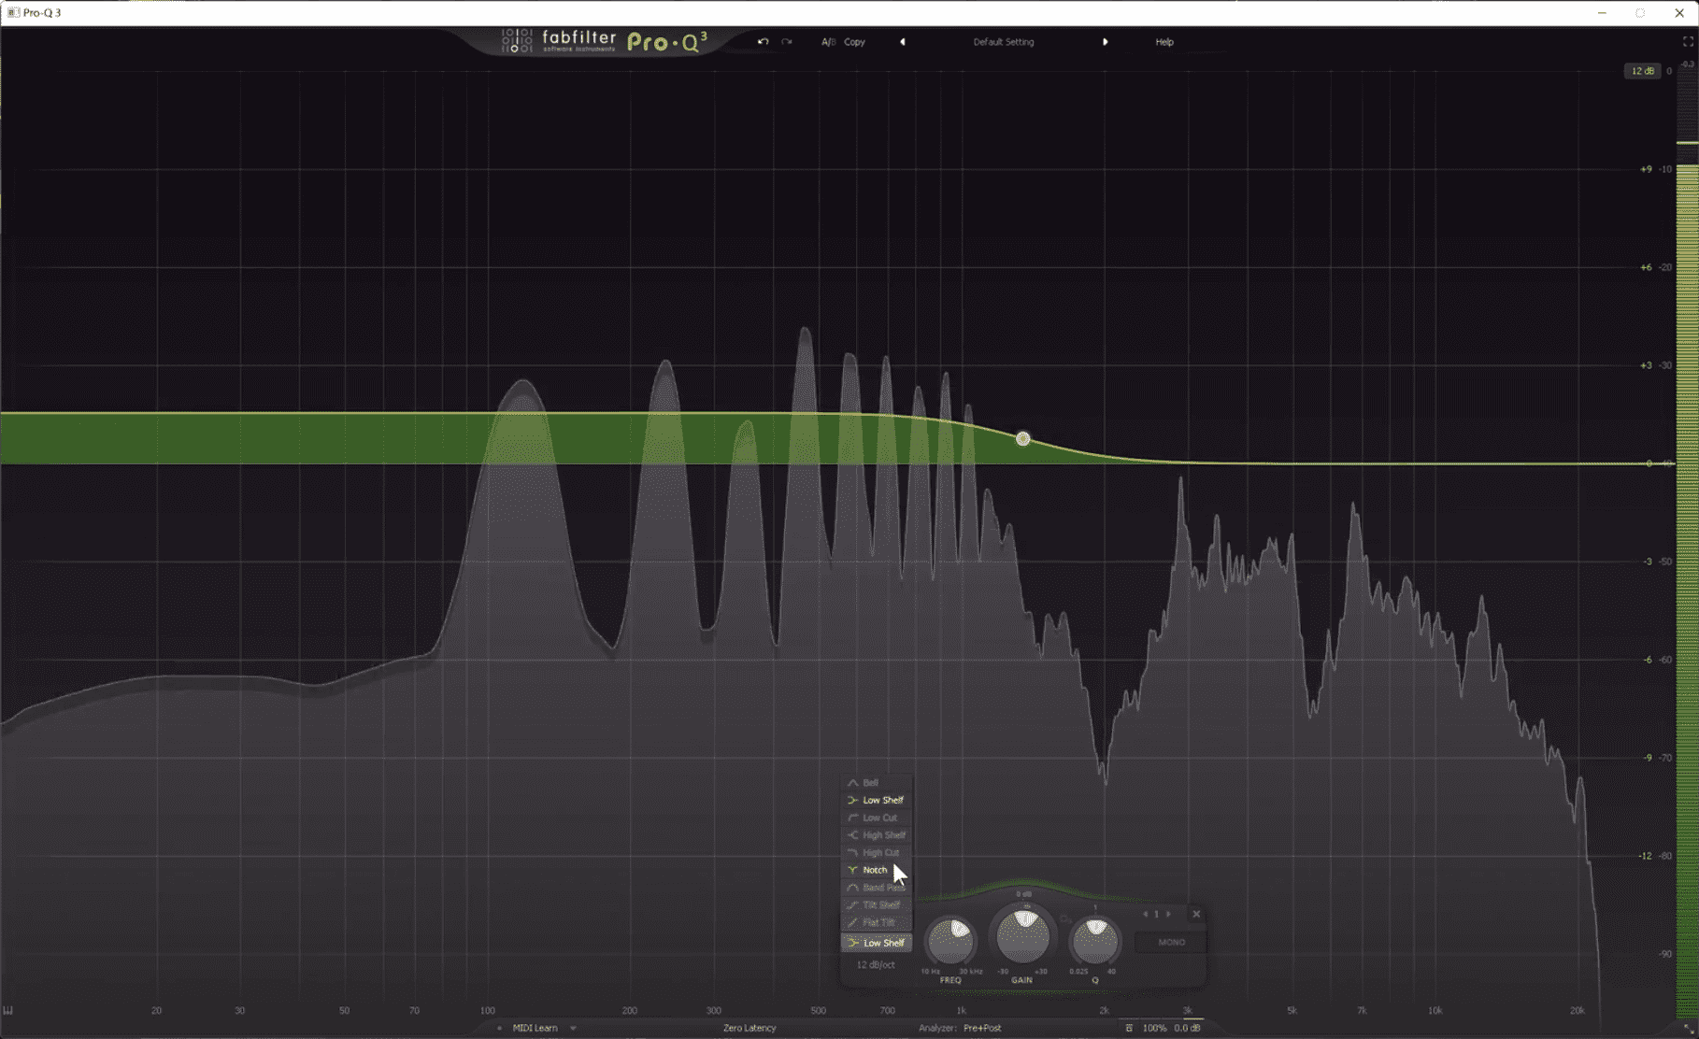This screenshot has width=1699, height=1039.
Task: Toggle the MONO stereo placement button
Action: [x=1171, y=942]
